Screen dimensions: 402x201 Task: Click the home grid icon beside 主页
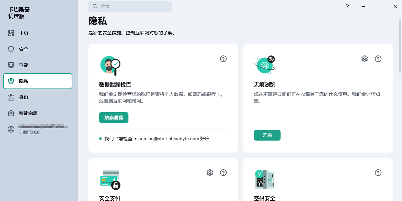point(11,33)
